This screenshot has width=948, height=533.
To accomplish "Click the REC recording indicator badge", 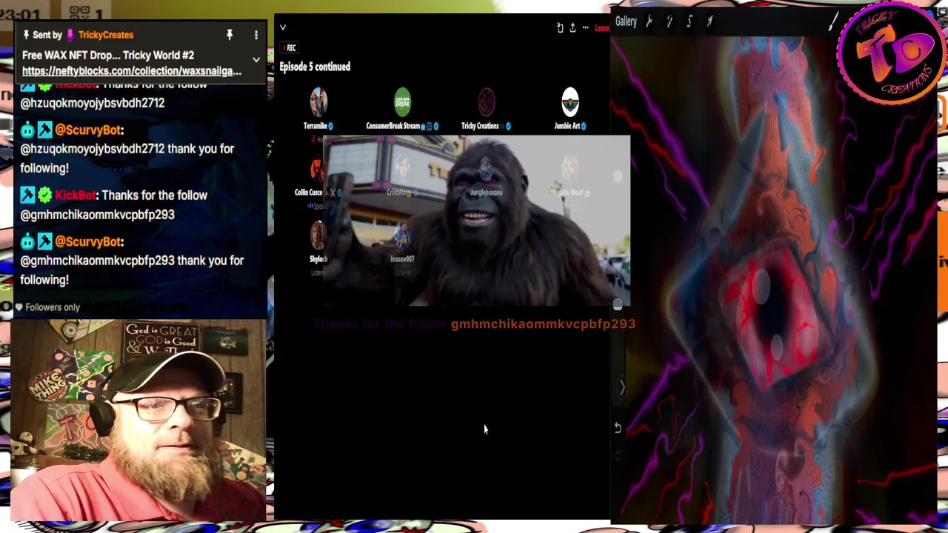I will point(288,47).
